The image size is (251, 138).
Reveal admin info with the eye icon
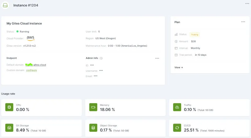(x=101, y=58)
